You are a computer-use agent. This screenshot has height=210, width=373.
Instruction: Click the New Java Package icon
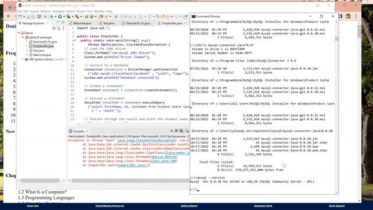pyautogui.click(x=87, y=17)
